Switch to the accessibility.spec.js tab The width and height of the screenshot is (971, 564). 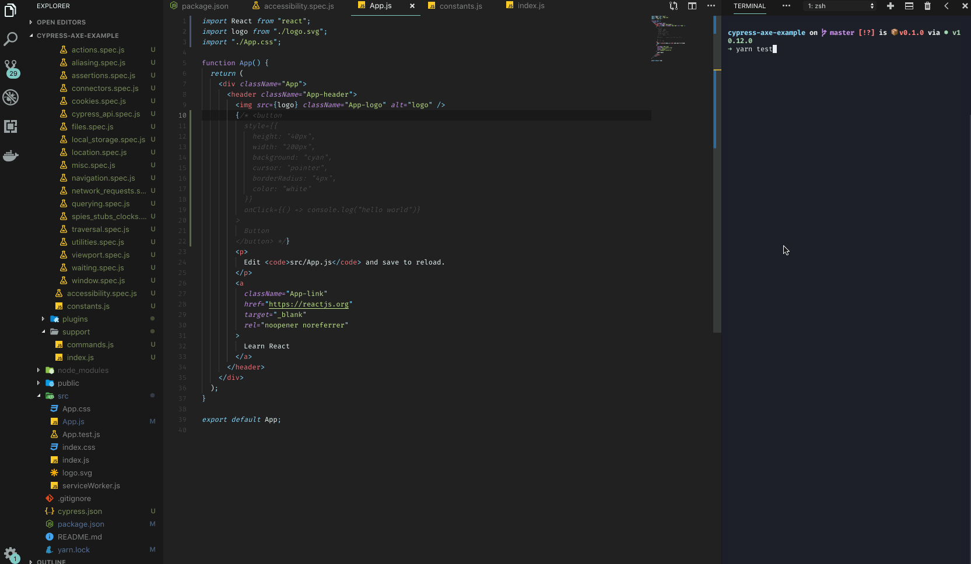(x=293, y=6)
